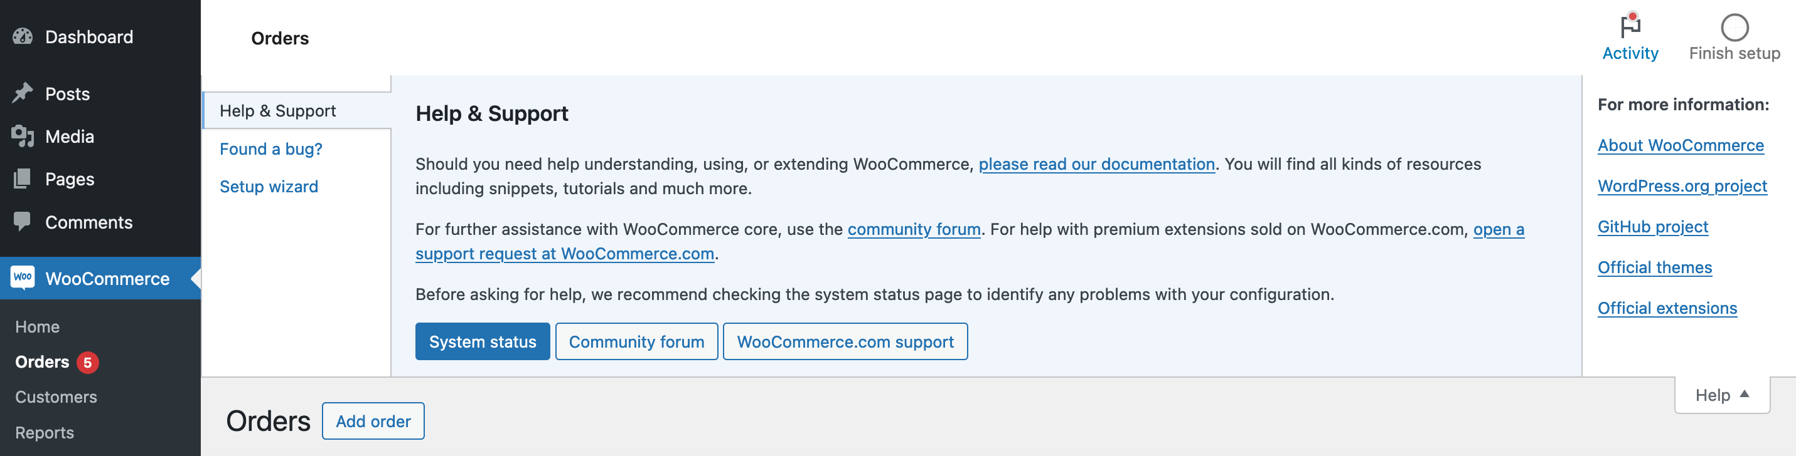Open the GitHub project link
1796x456 pixels.
click(1653, 226)
